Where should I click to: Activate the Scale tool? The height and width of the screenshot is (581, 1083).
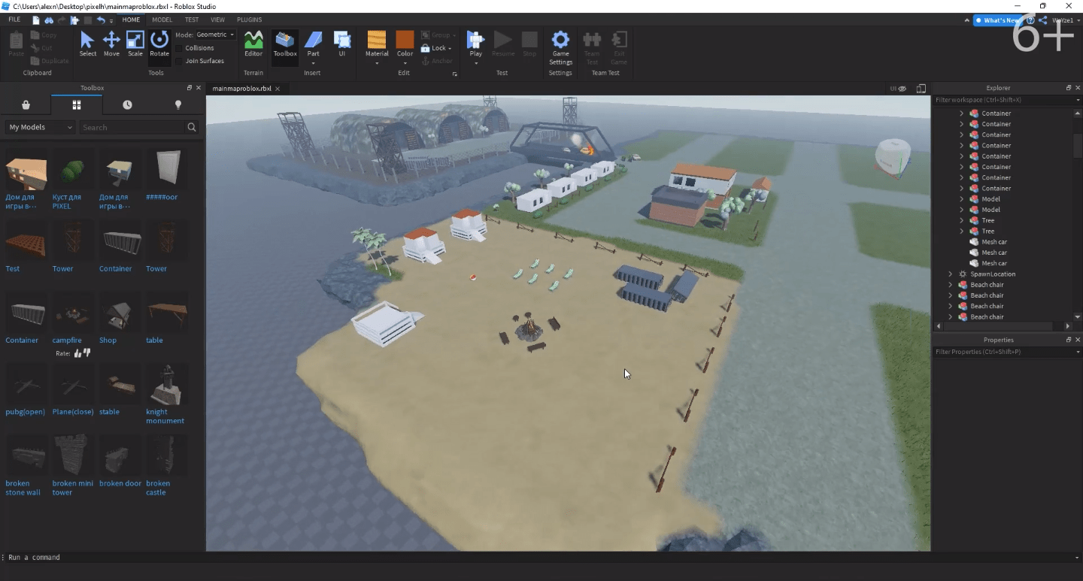pyautogui.click(x=135, y=44)
